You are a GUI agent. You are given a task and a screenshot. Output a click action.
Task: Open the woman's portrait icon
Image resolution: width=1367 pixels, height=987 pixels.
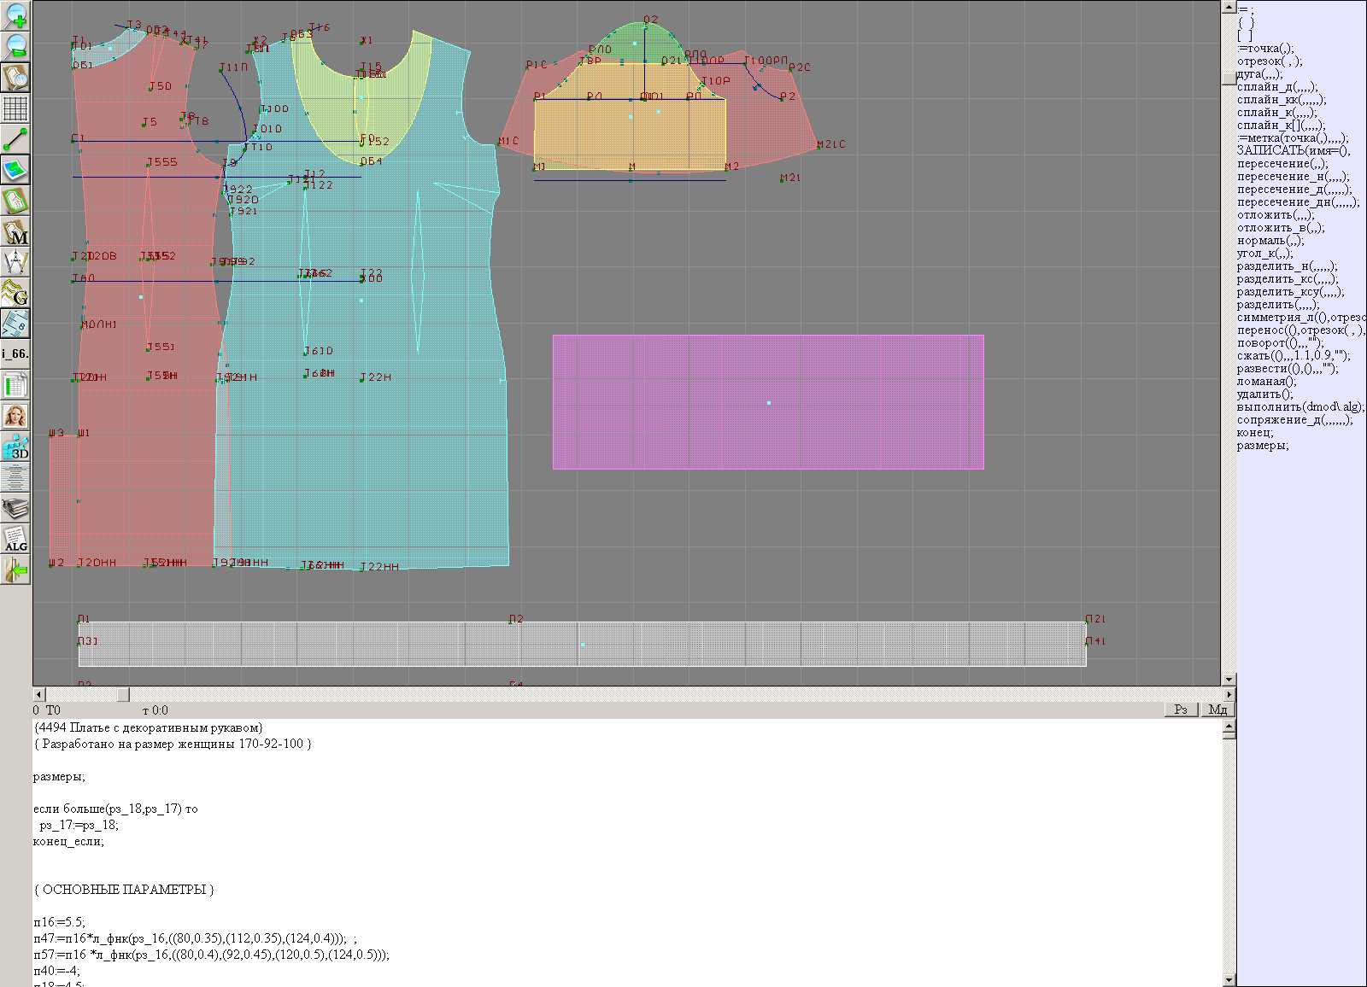pos(15,417)
